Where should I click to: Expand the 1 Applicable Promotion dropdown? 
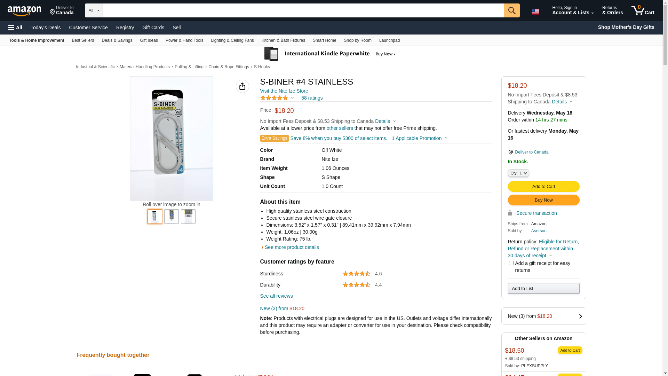click(419, 138)
